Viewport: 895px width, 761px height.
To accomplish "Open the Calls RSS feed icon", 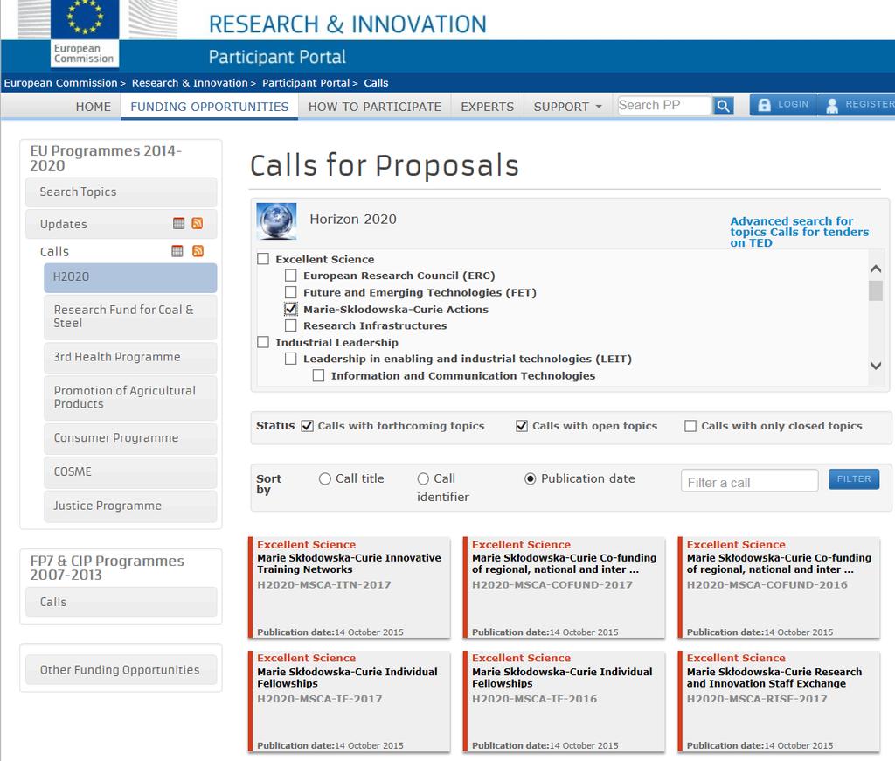I will [x=198, y=251].
